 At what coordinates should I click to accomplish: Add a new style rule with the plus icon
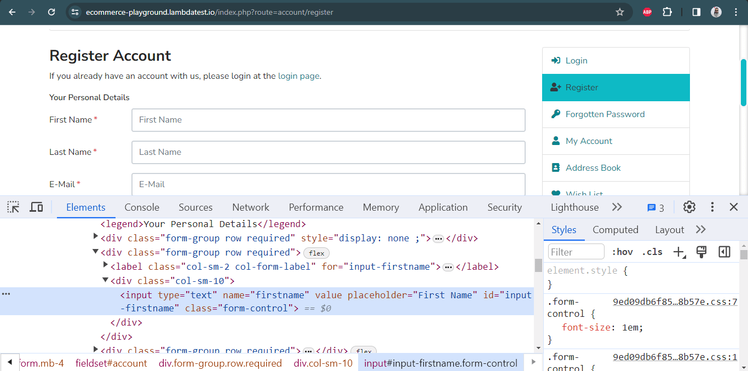(x=678, y=252)
